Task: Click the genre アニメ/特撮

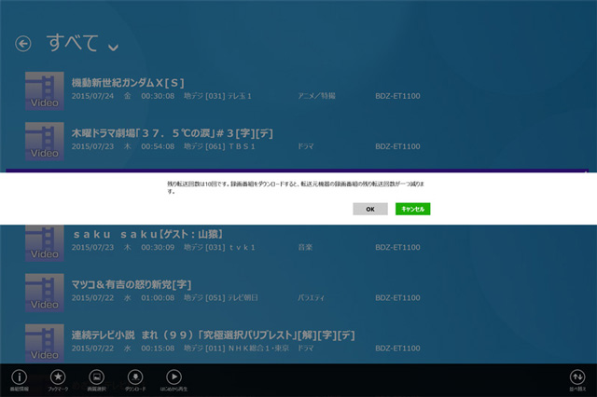Action: point(316,96)
